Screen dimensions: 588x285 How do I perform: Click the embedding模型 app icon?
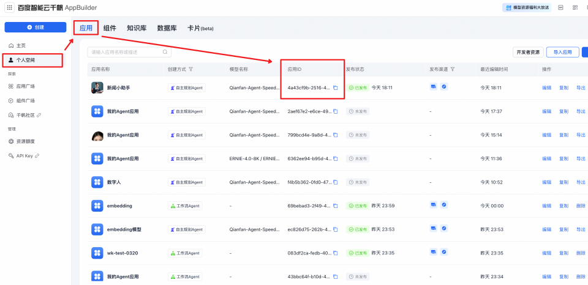pos(97,229)
